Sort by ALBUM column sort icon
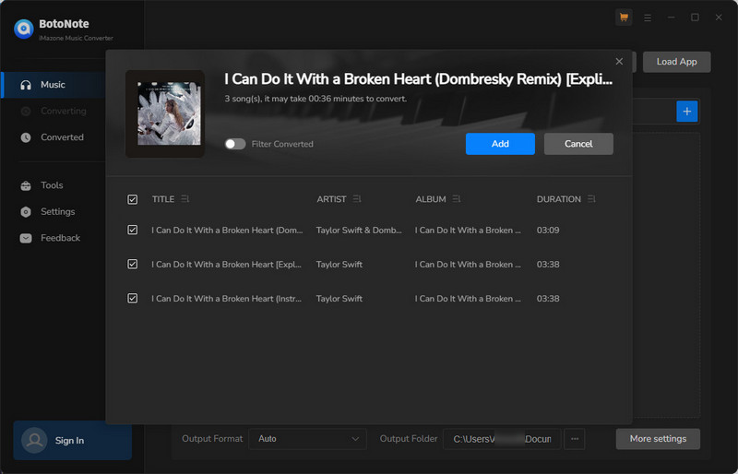738x474 pixels. 456,199
